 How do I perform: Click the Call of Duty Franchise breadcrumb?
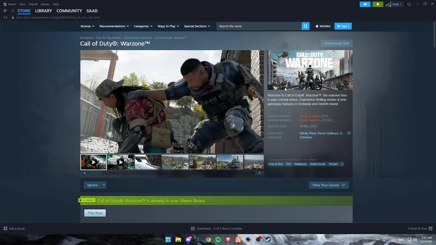pyautogui.click(x=138, y=38)
